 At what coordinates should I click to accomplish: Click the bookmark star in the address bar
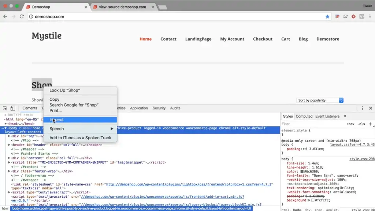point(328,16)
